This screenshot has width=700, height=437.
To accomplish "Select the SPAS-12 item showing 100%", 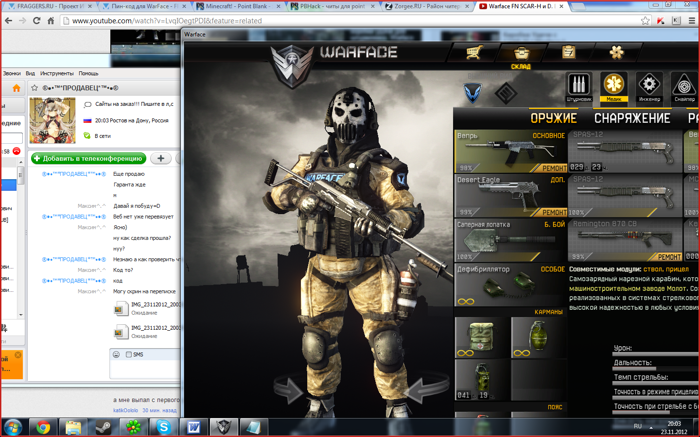I will pos(625,195).
